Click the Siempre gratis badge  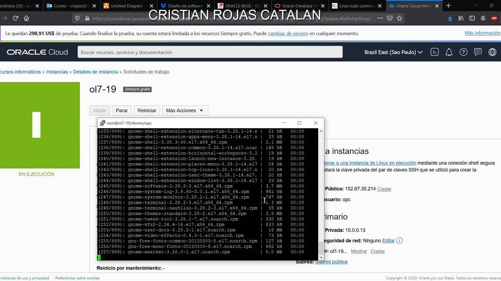(137, 89)
